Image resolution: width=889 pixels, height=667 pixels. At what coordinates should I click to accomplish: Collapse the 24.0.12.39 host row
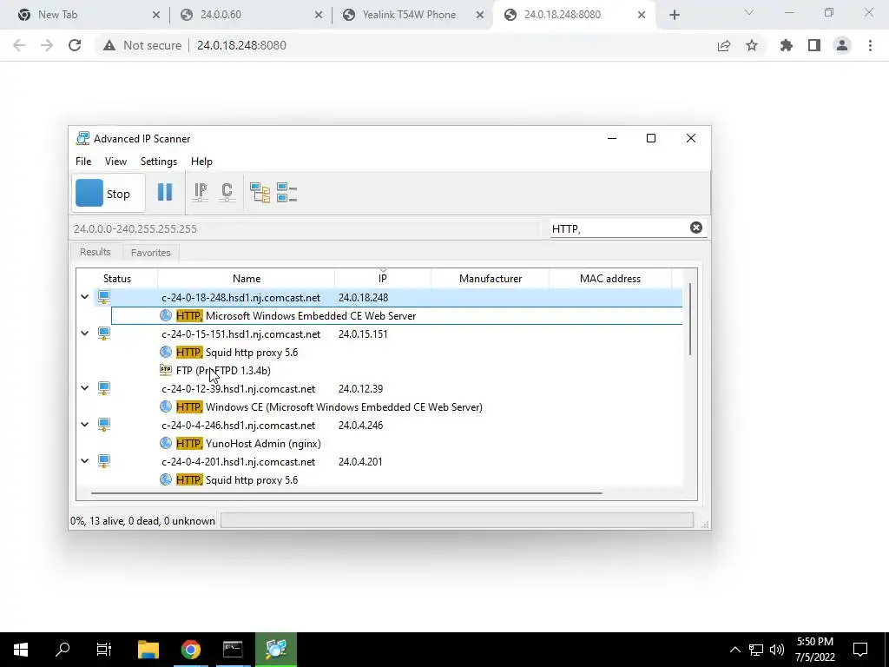point(84,388)
